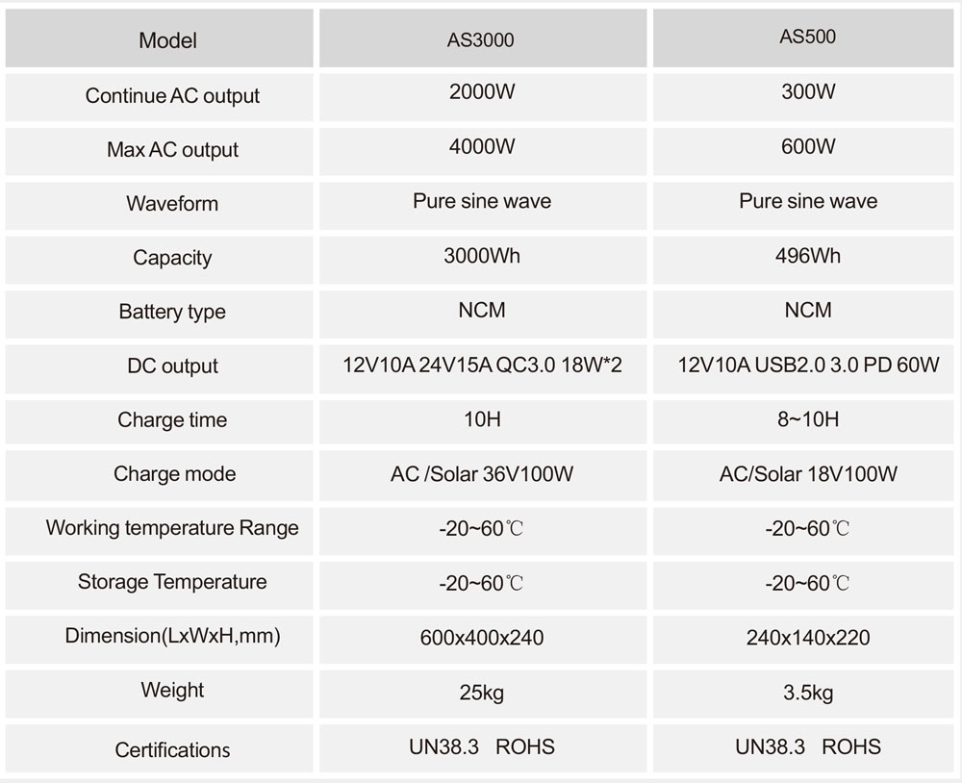Select the AC /Solar 36V100W cell
The image size is (962, 783).
click(482, 474)
